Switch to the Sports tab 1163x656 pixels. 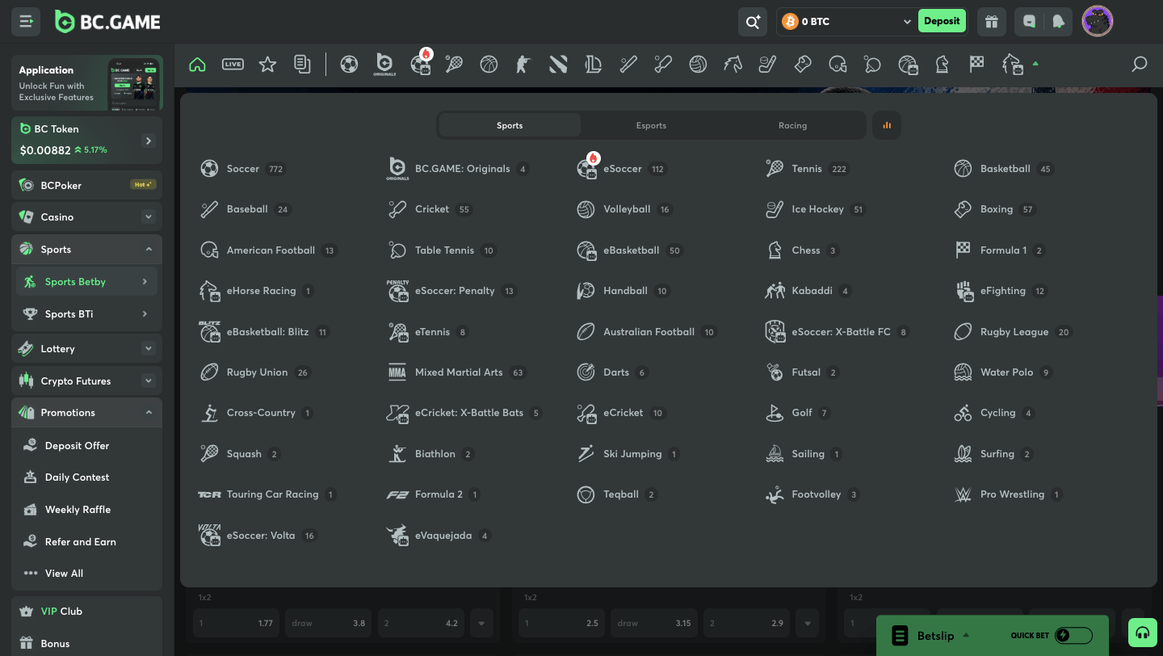(x=510, y=125)
